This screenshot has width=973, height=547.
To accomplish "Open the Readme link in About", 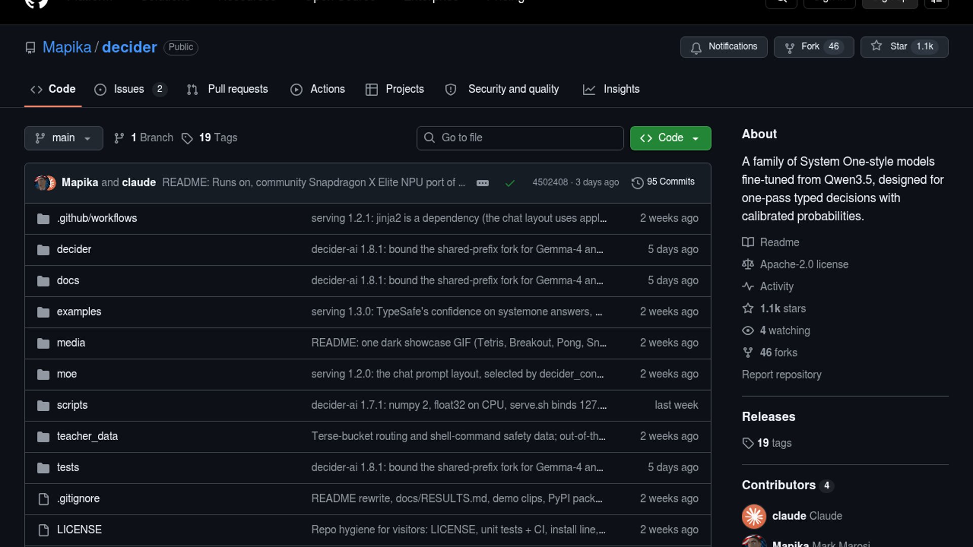I will (x=771, y=242).
